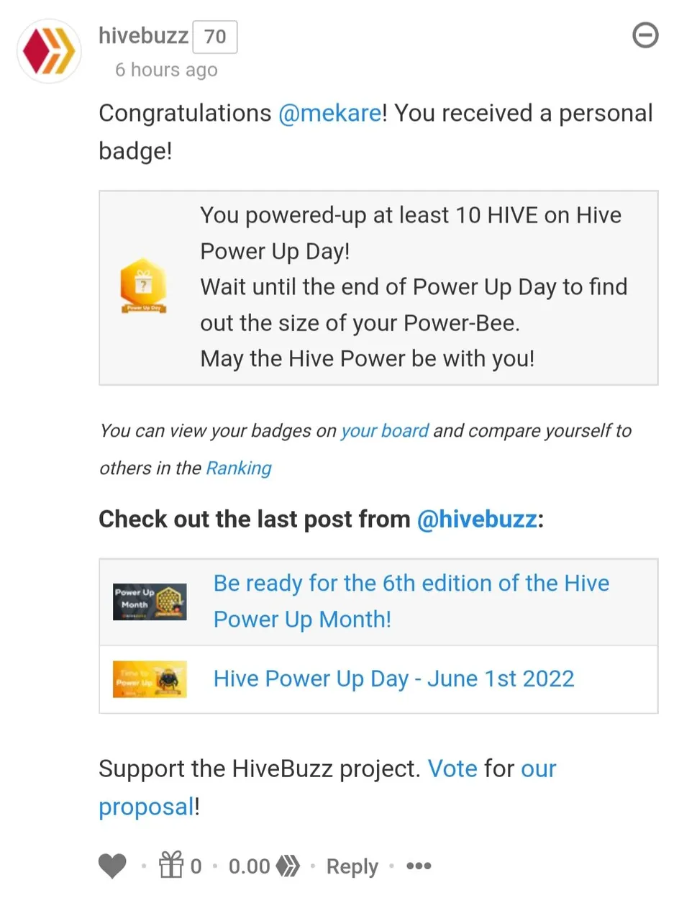
Task: Open the @mekare mention link
Action: tap(329, 114)
